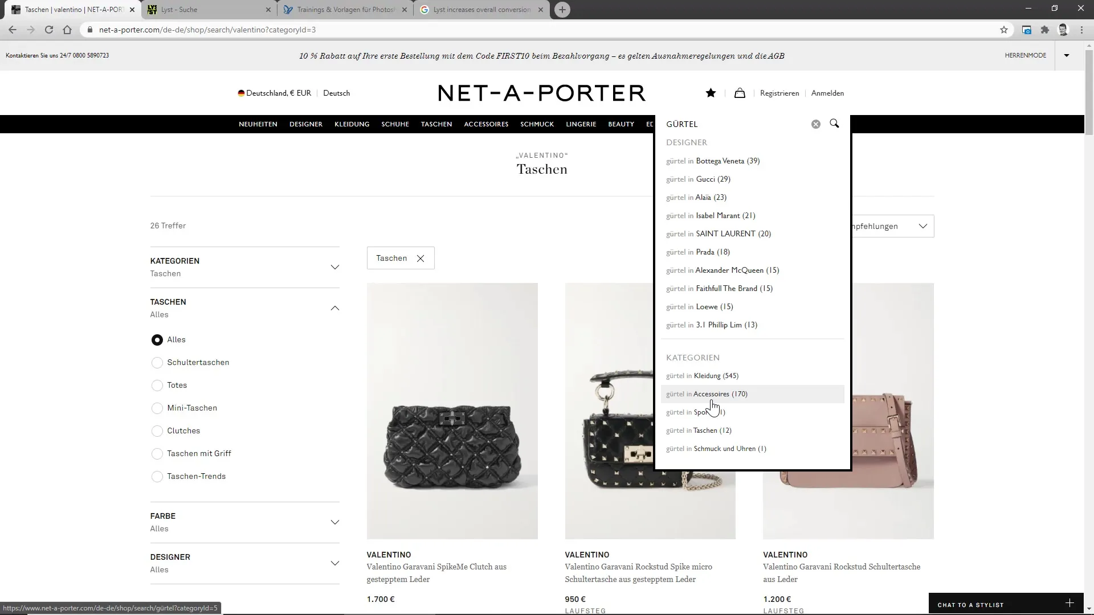Open the shopping bag icon
This screenshot has width=1094, height=615.
pyautogui.click(x=740, y=93)
